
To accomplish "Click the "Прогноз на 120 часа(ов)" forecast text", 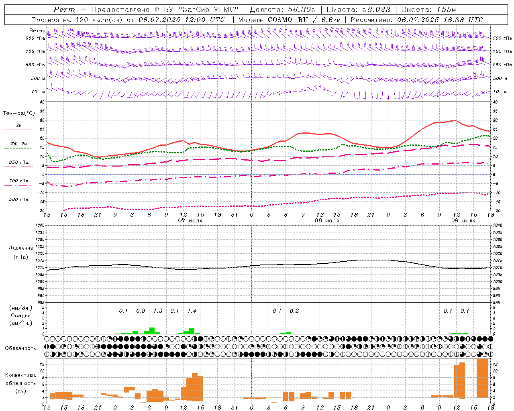I will (x=78, y=20).
